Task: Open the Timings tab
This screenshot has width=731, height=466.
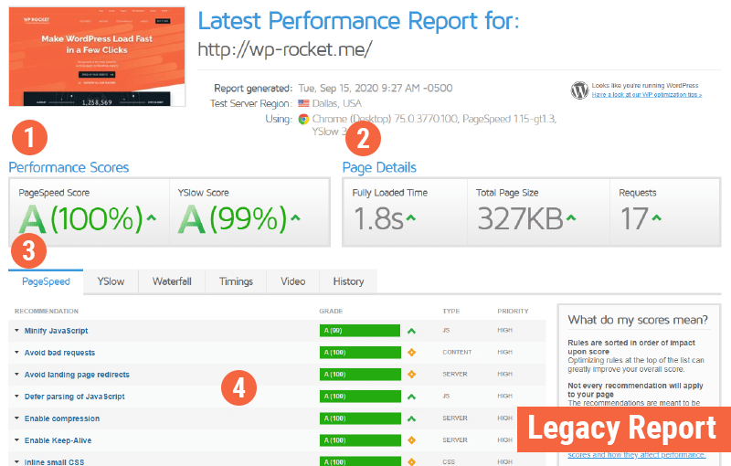Action: [236, 281]
